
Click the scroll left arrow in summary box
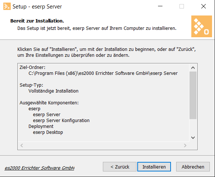[x=22, y=145]
